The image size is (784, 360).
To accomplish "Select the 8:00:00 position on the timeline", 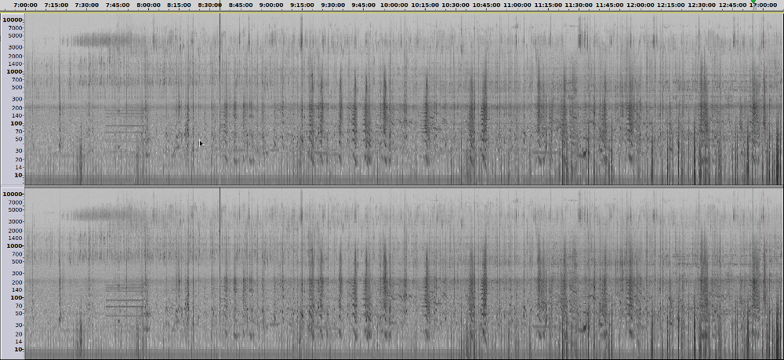I will [x=148, y=5].
